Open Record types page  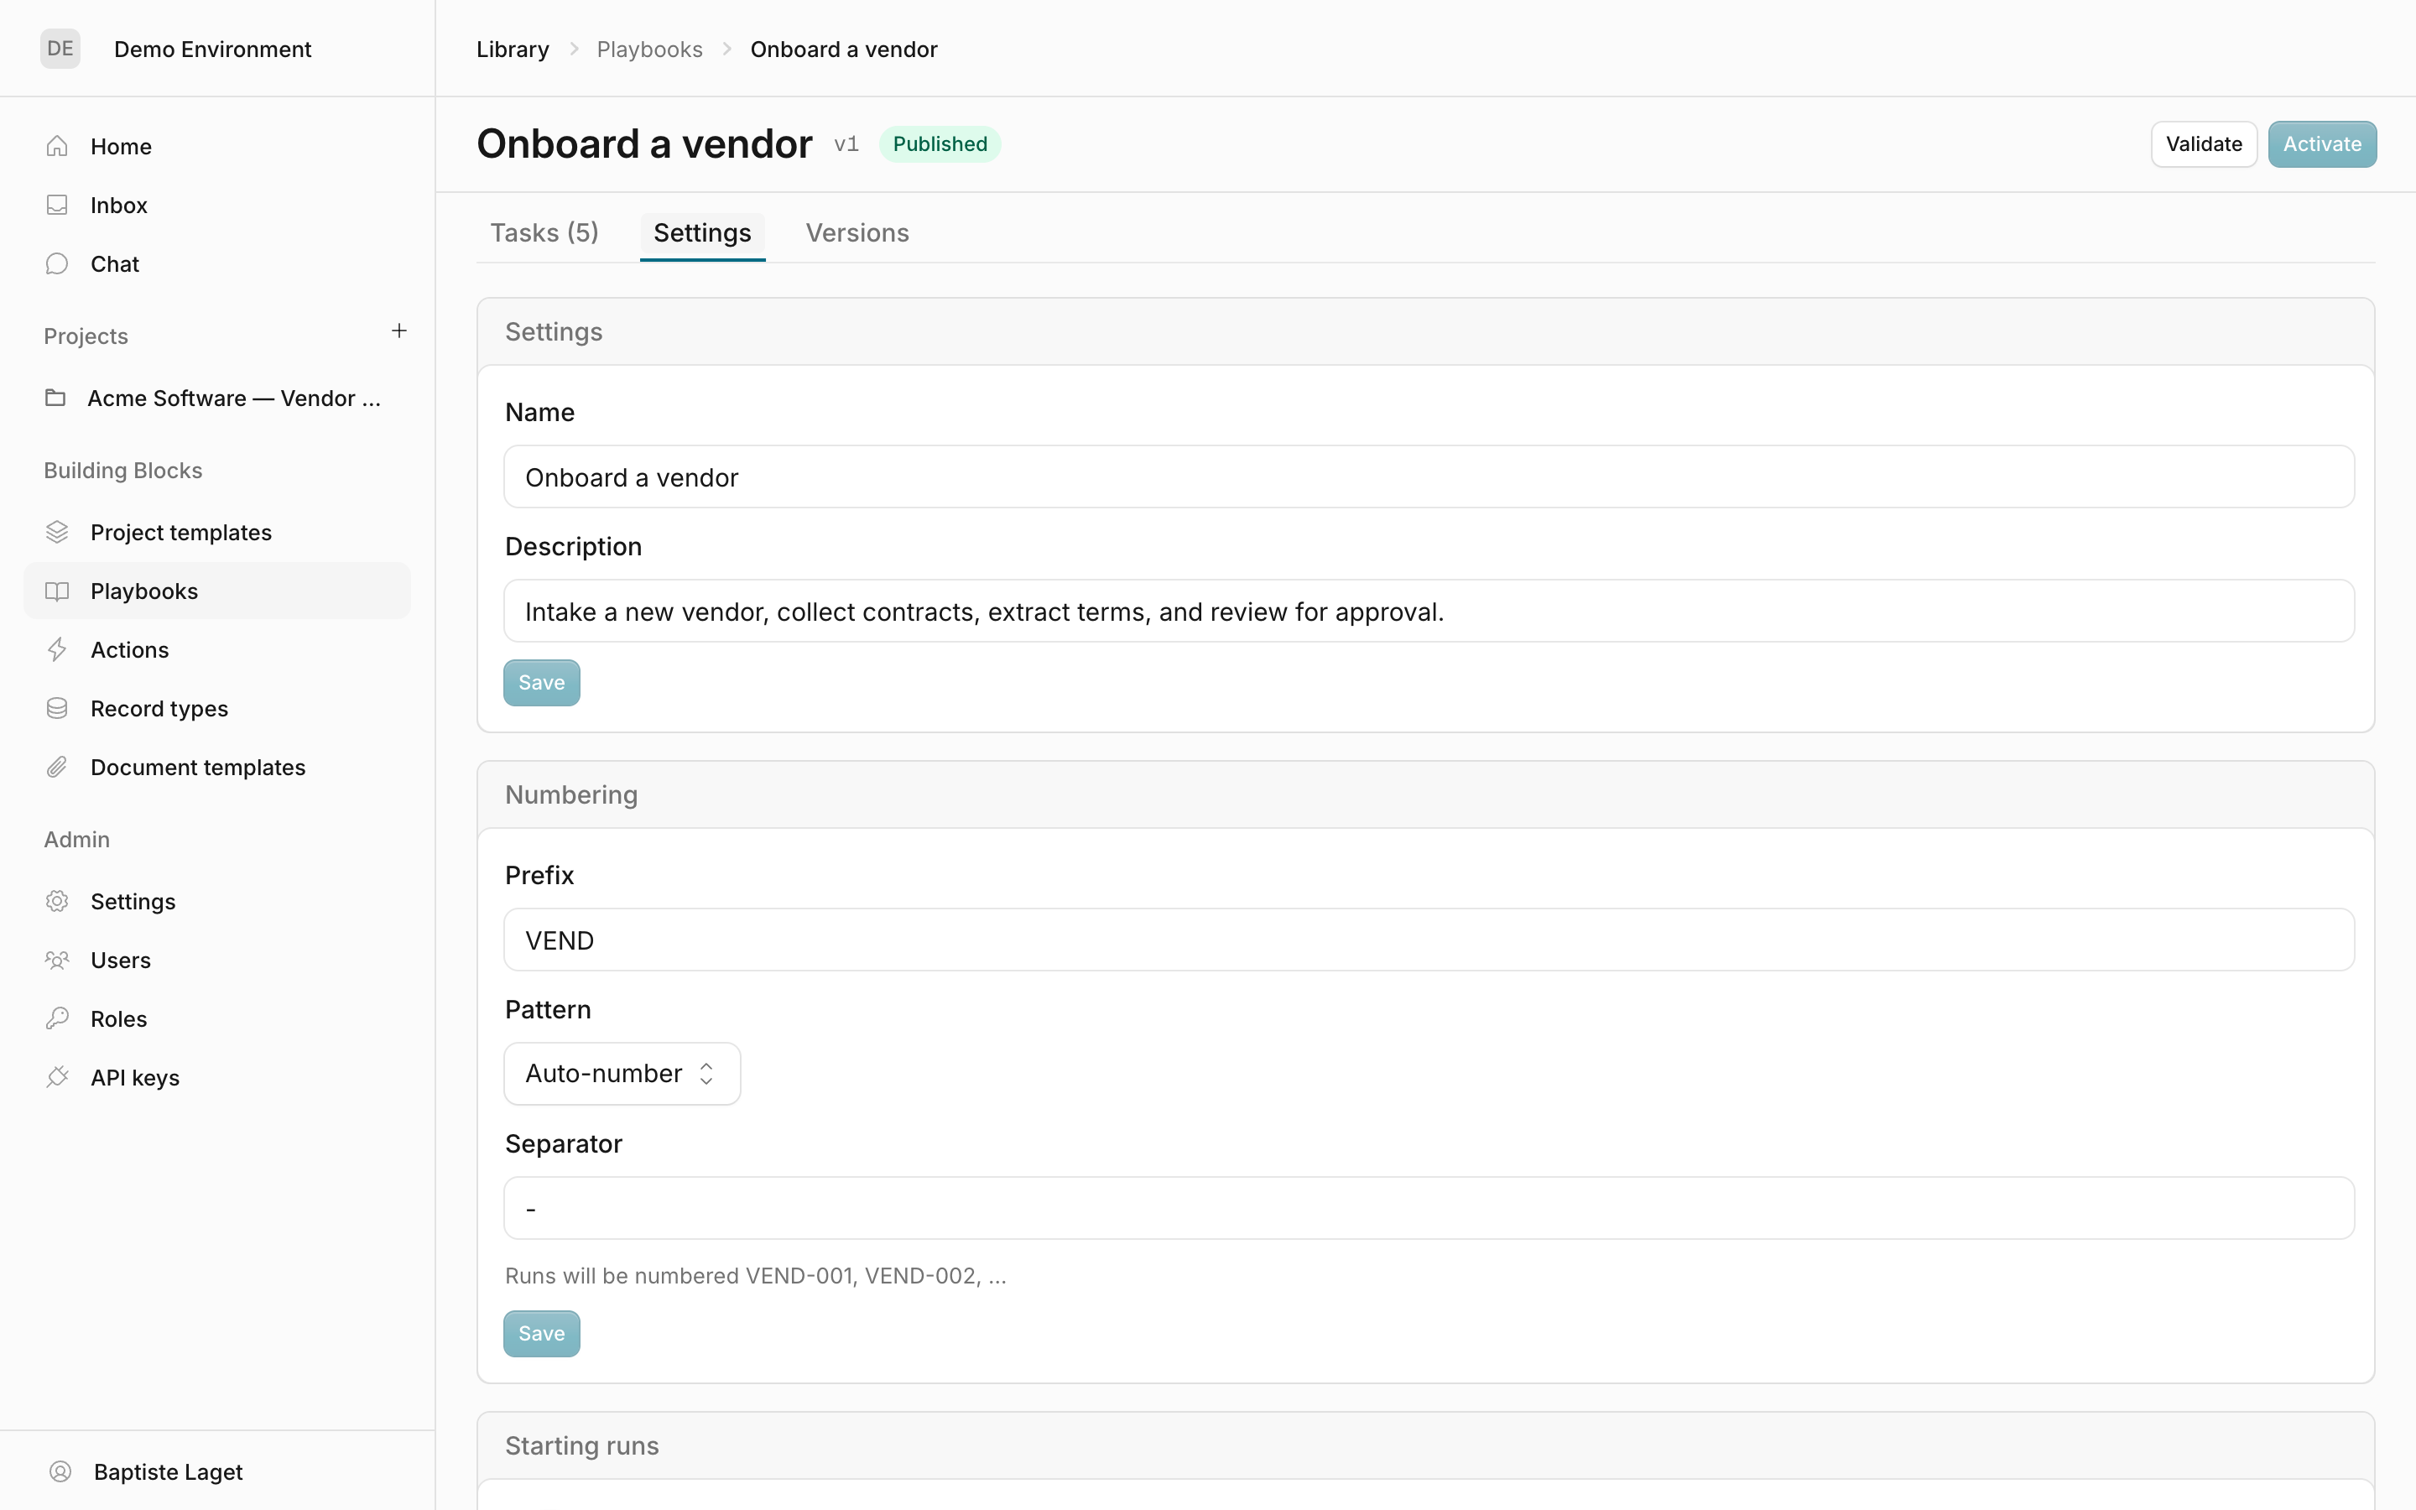[x=216, y=708]
